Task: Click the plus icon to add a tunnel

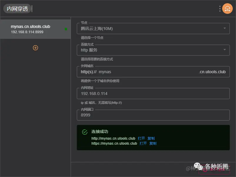Action: (35, 48)
